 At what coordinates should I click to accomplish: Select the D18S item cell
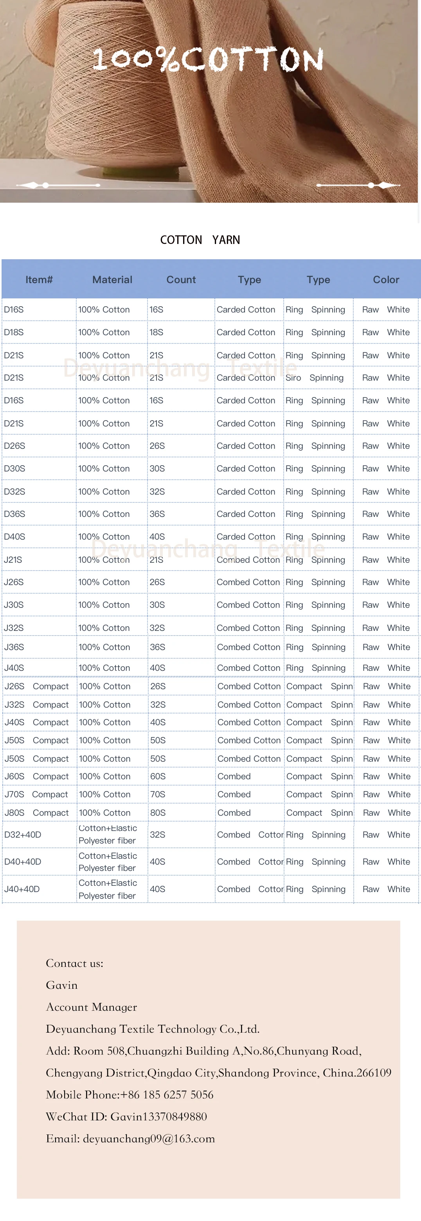(14, 332)
